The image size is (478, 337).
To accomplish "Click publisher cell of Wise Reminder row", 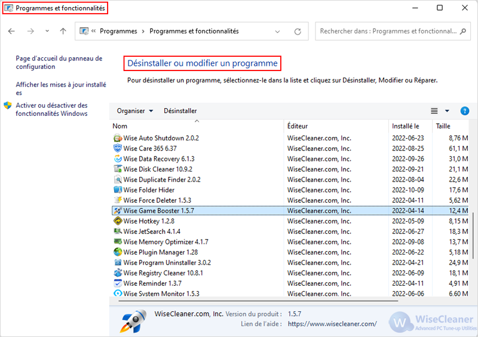I will [x=319, y=283].
